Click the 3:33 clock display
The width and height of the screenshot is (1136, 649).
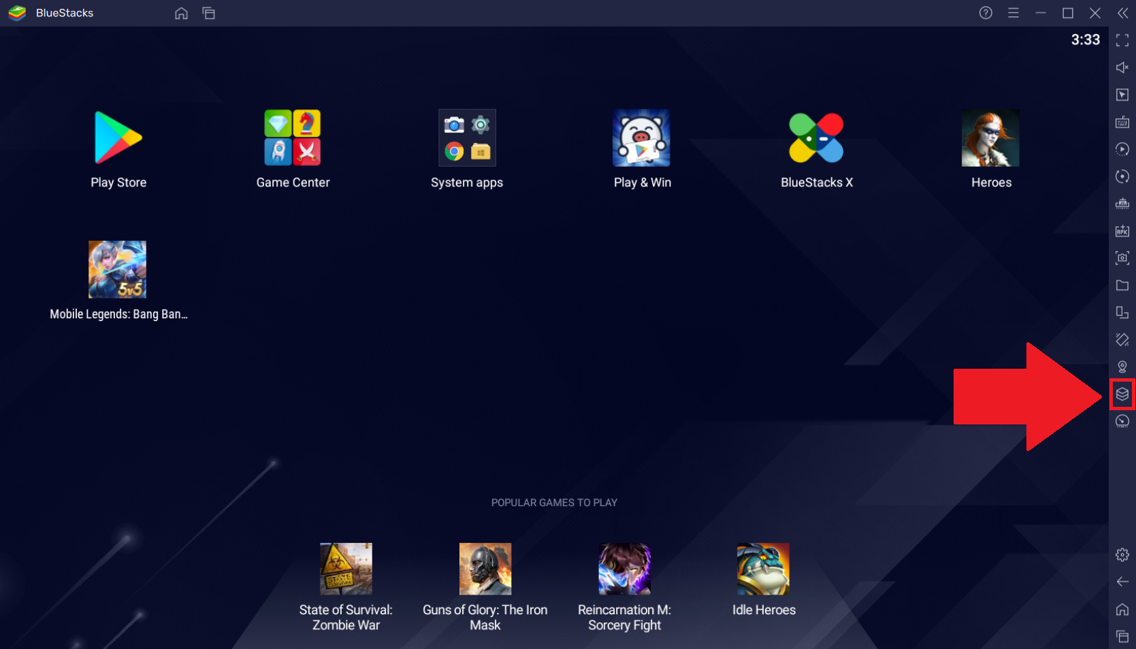pyautogui.click(x=1086, y=40)
